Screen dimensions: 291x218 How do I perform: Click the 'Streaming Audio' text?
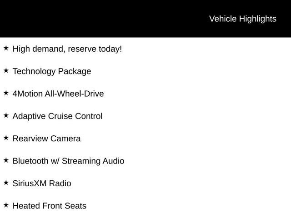(x=93, y=161)
